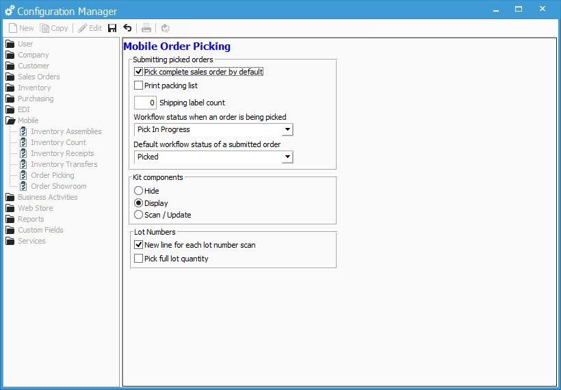Uncheck Pick complete sales order by default
The width and height of the screenshot is (561, 390).
[x=138, y=72]
